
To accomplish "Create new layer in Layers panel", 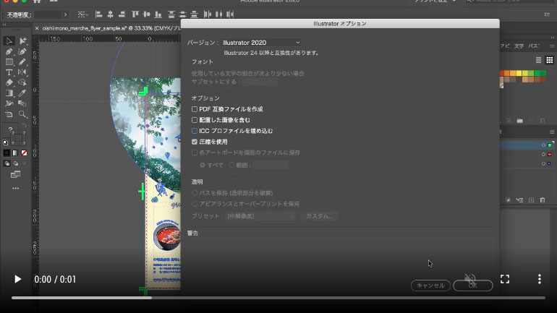I will coord(531,200).
